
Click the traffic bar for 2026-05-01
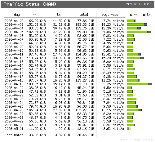[129, 129]
